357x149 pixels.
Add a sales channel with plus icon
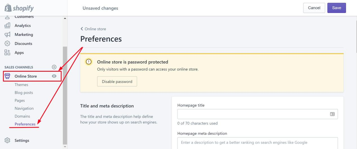(54, 67)
